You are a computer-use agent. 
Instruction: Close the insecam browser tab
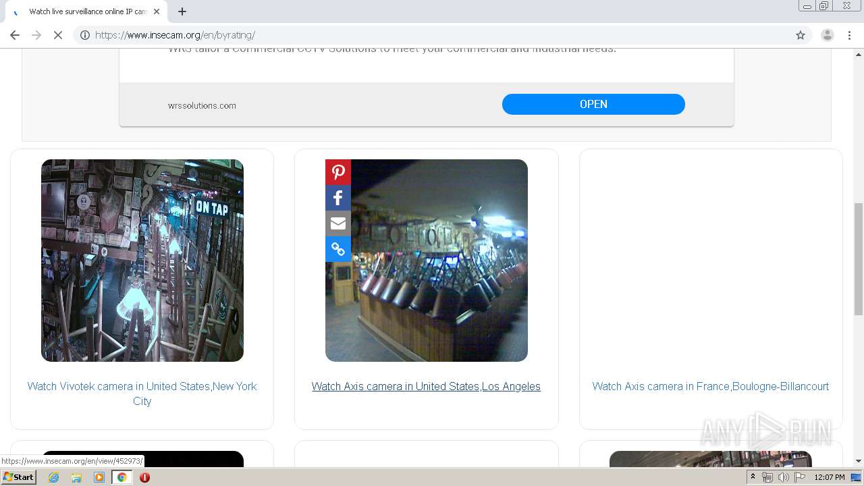[157, 11]
